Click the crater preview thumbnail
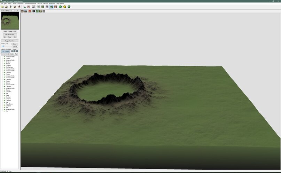Viewport: 281px width, 173px height. 10,21
